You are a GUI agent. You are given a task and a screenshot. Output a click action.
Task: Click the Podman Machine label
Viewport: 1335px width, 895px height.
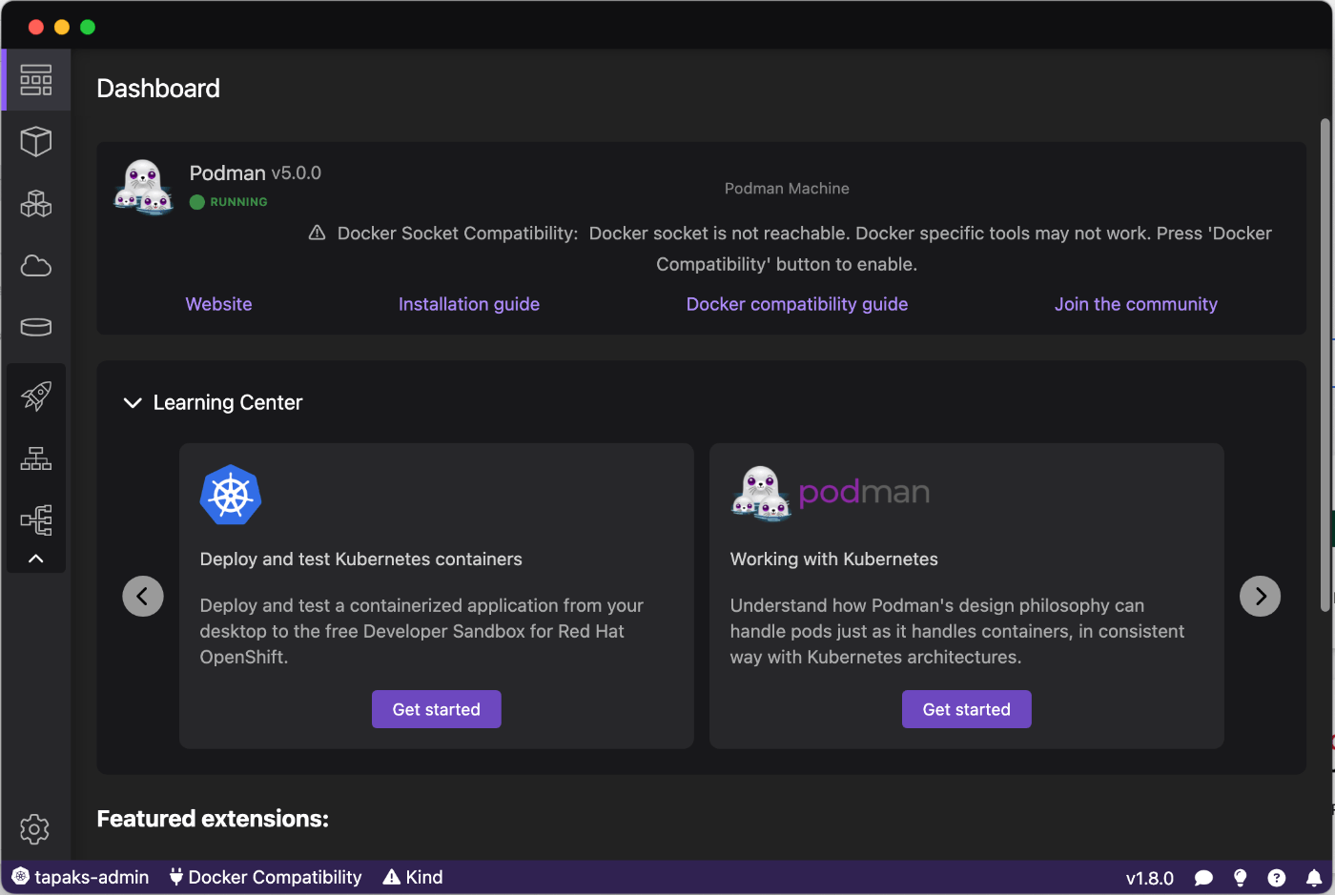pyautogui.click(x=787, y=189)
